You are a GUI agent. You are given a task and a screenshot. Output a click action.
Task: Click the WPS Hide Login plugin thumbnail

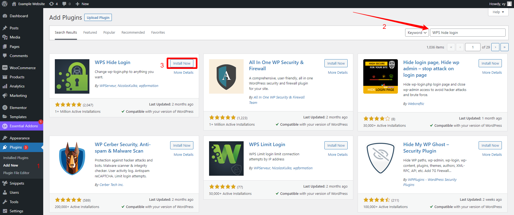click(72, 76)
